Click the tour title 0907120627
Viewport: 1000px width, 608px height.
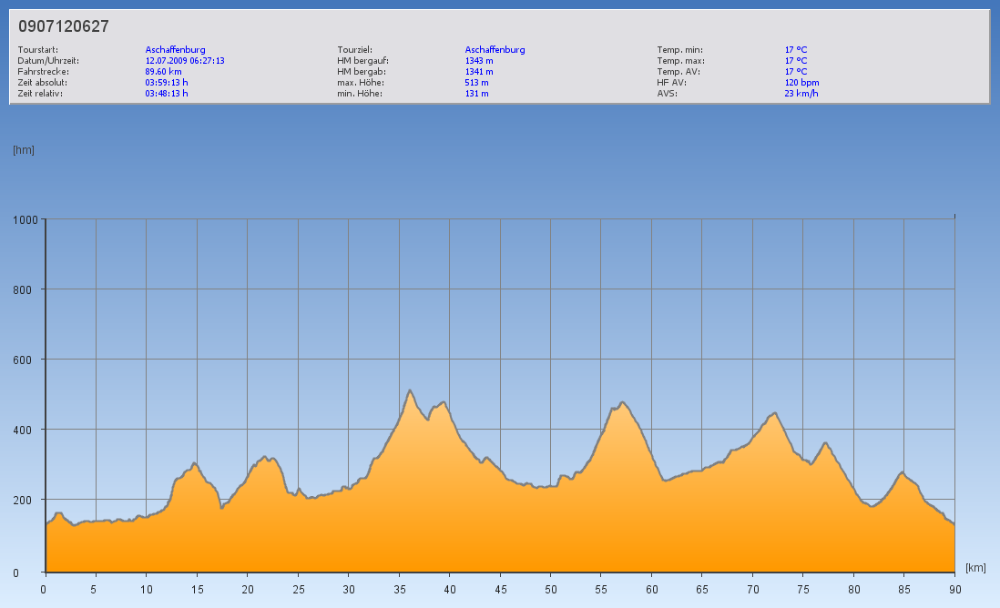tap(64, 26)
